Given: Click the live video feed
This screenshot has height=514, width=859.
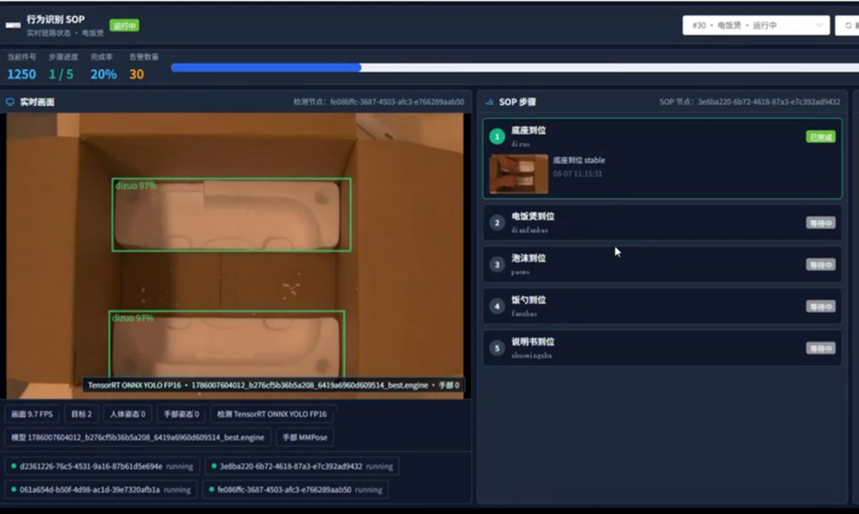Looking at the screenshot, I should click(236, 255).
